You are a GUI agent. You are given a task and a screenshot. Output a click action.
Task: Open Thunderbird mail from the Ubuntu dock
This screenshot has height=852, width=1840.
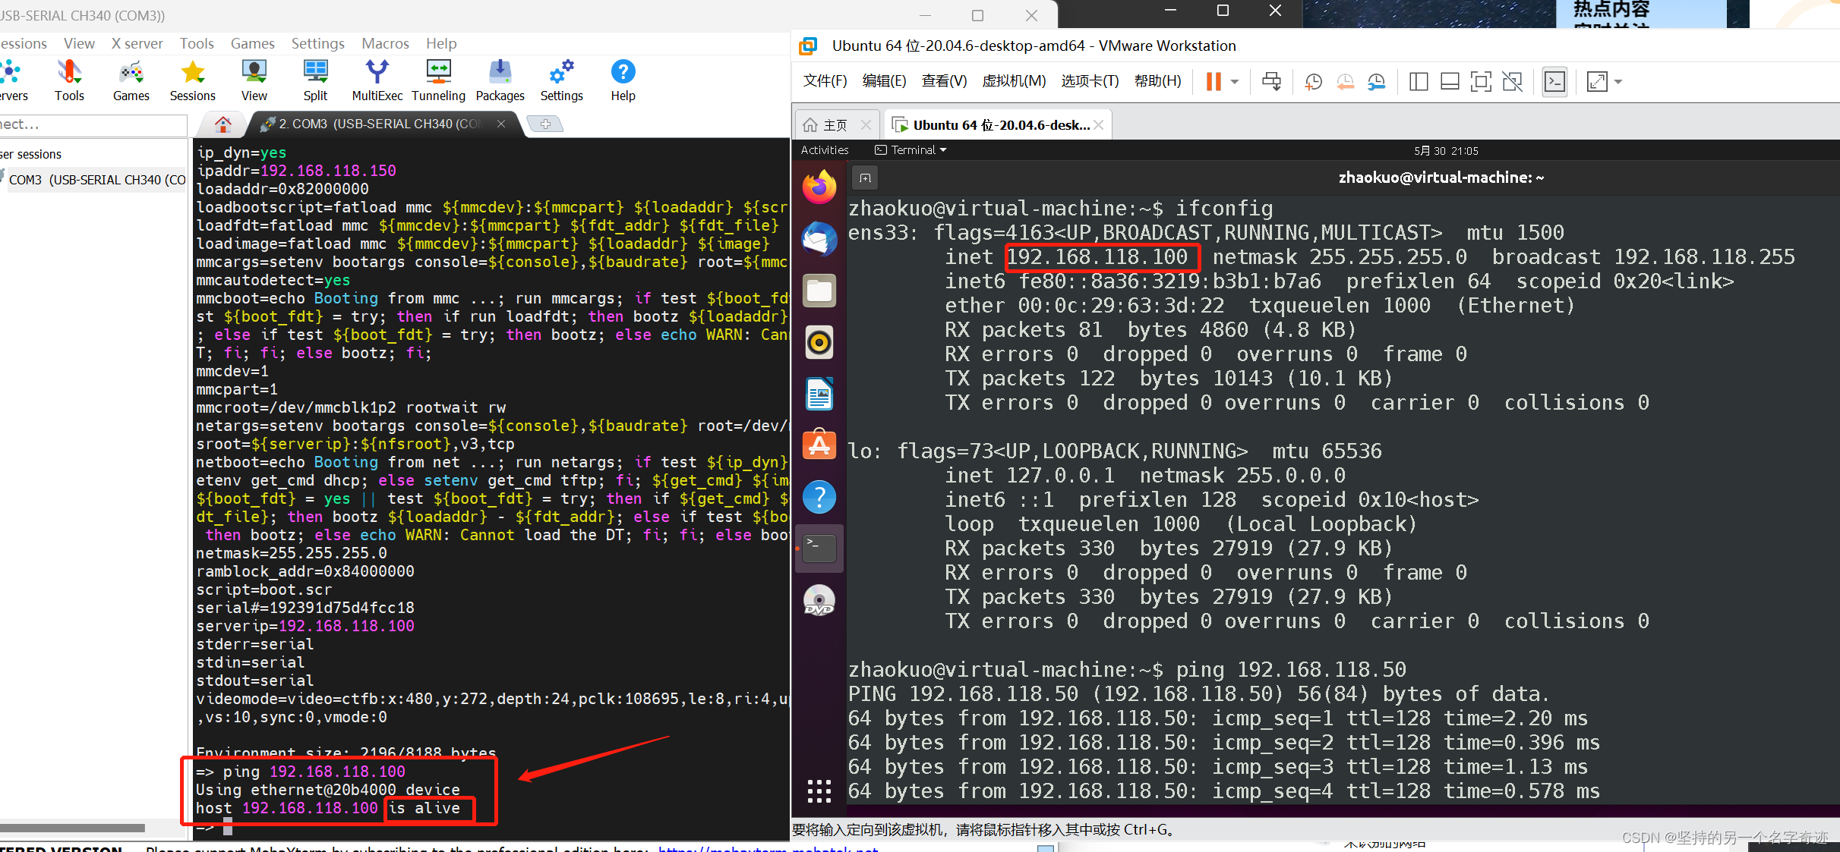point(819,239)
